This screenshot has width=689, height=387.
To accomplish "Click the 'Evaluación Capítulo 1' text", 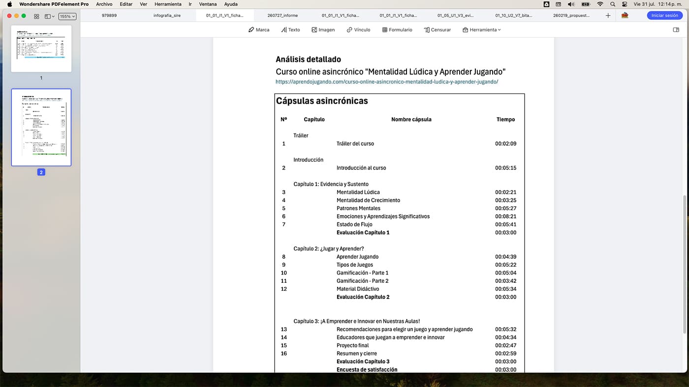I will click(363, 233).
